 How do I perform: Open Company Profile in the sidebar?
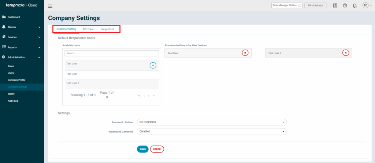coord(16,80)
